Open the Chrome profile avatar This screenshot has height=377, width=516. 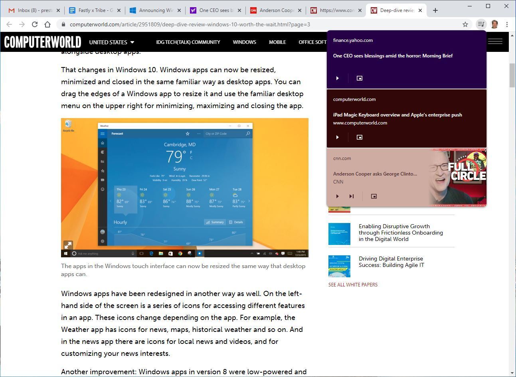click(494, 24)
